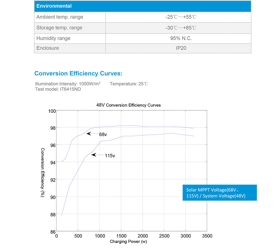The height and width of the screenshot is (249, 274).
Task: Click the IP20 enclosure value
Action: pyautogui.click(x=181, y=48)
